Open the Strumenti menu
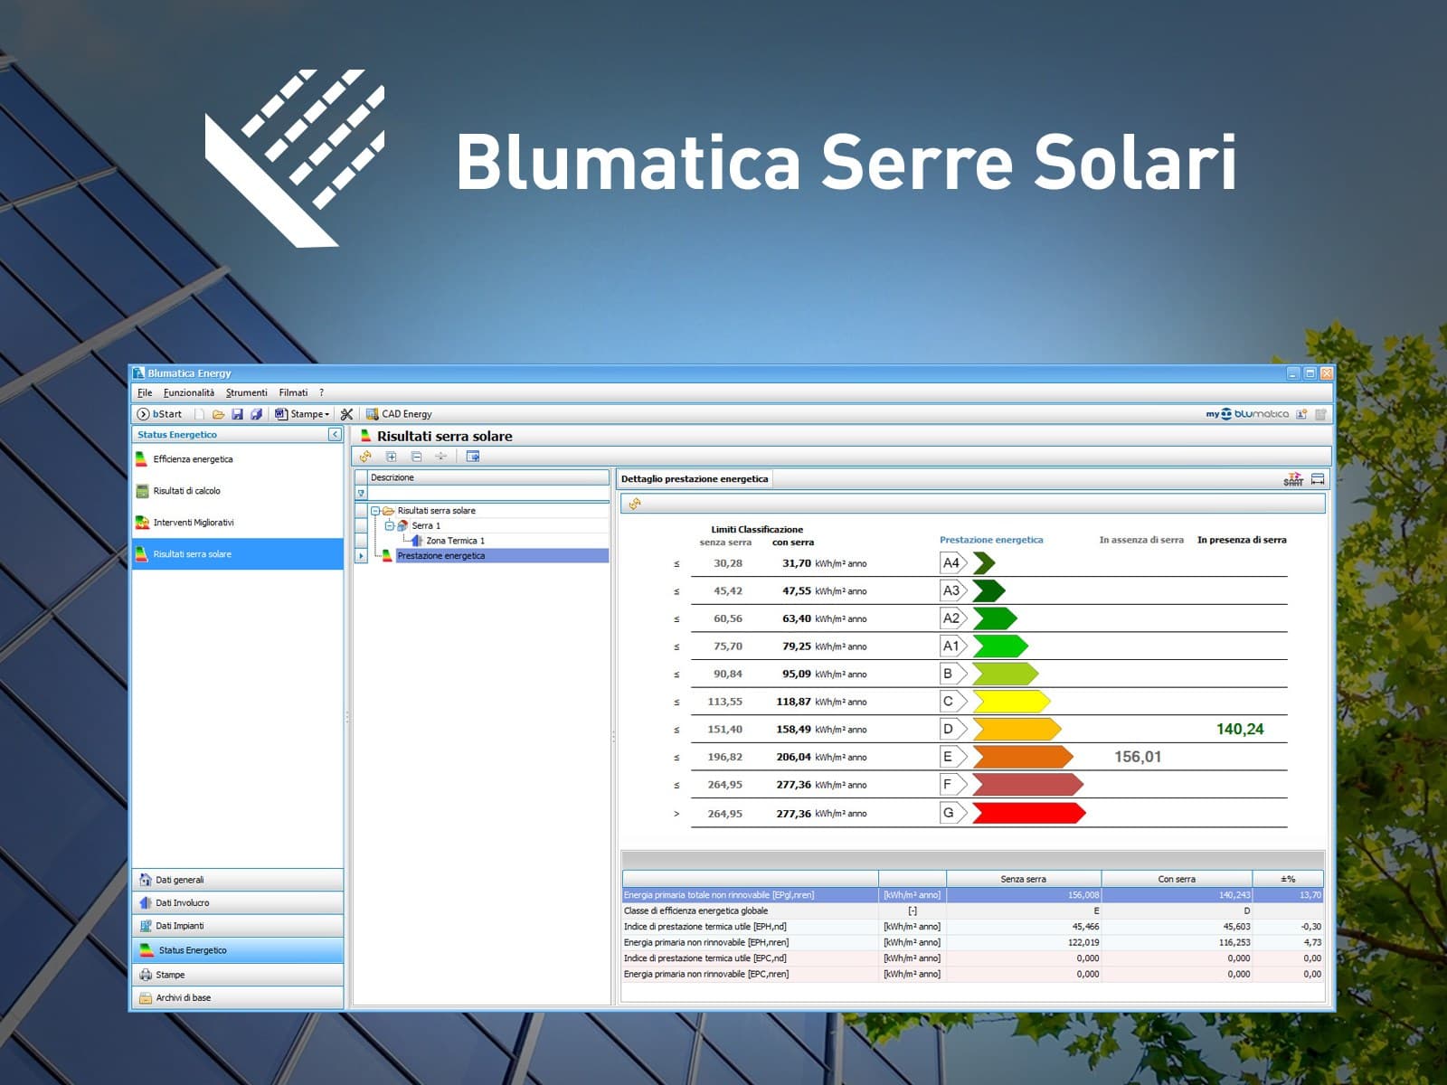 [x=247, y=392]
